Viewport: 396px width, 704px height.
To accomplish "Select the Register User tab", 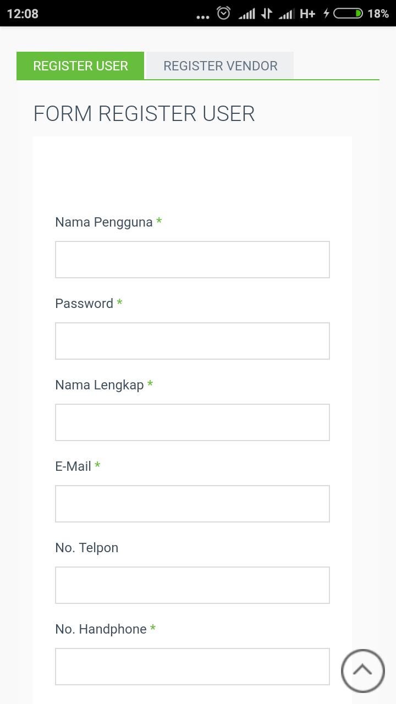I will coord(80,66).
